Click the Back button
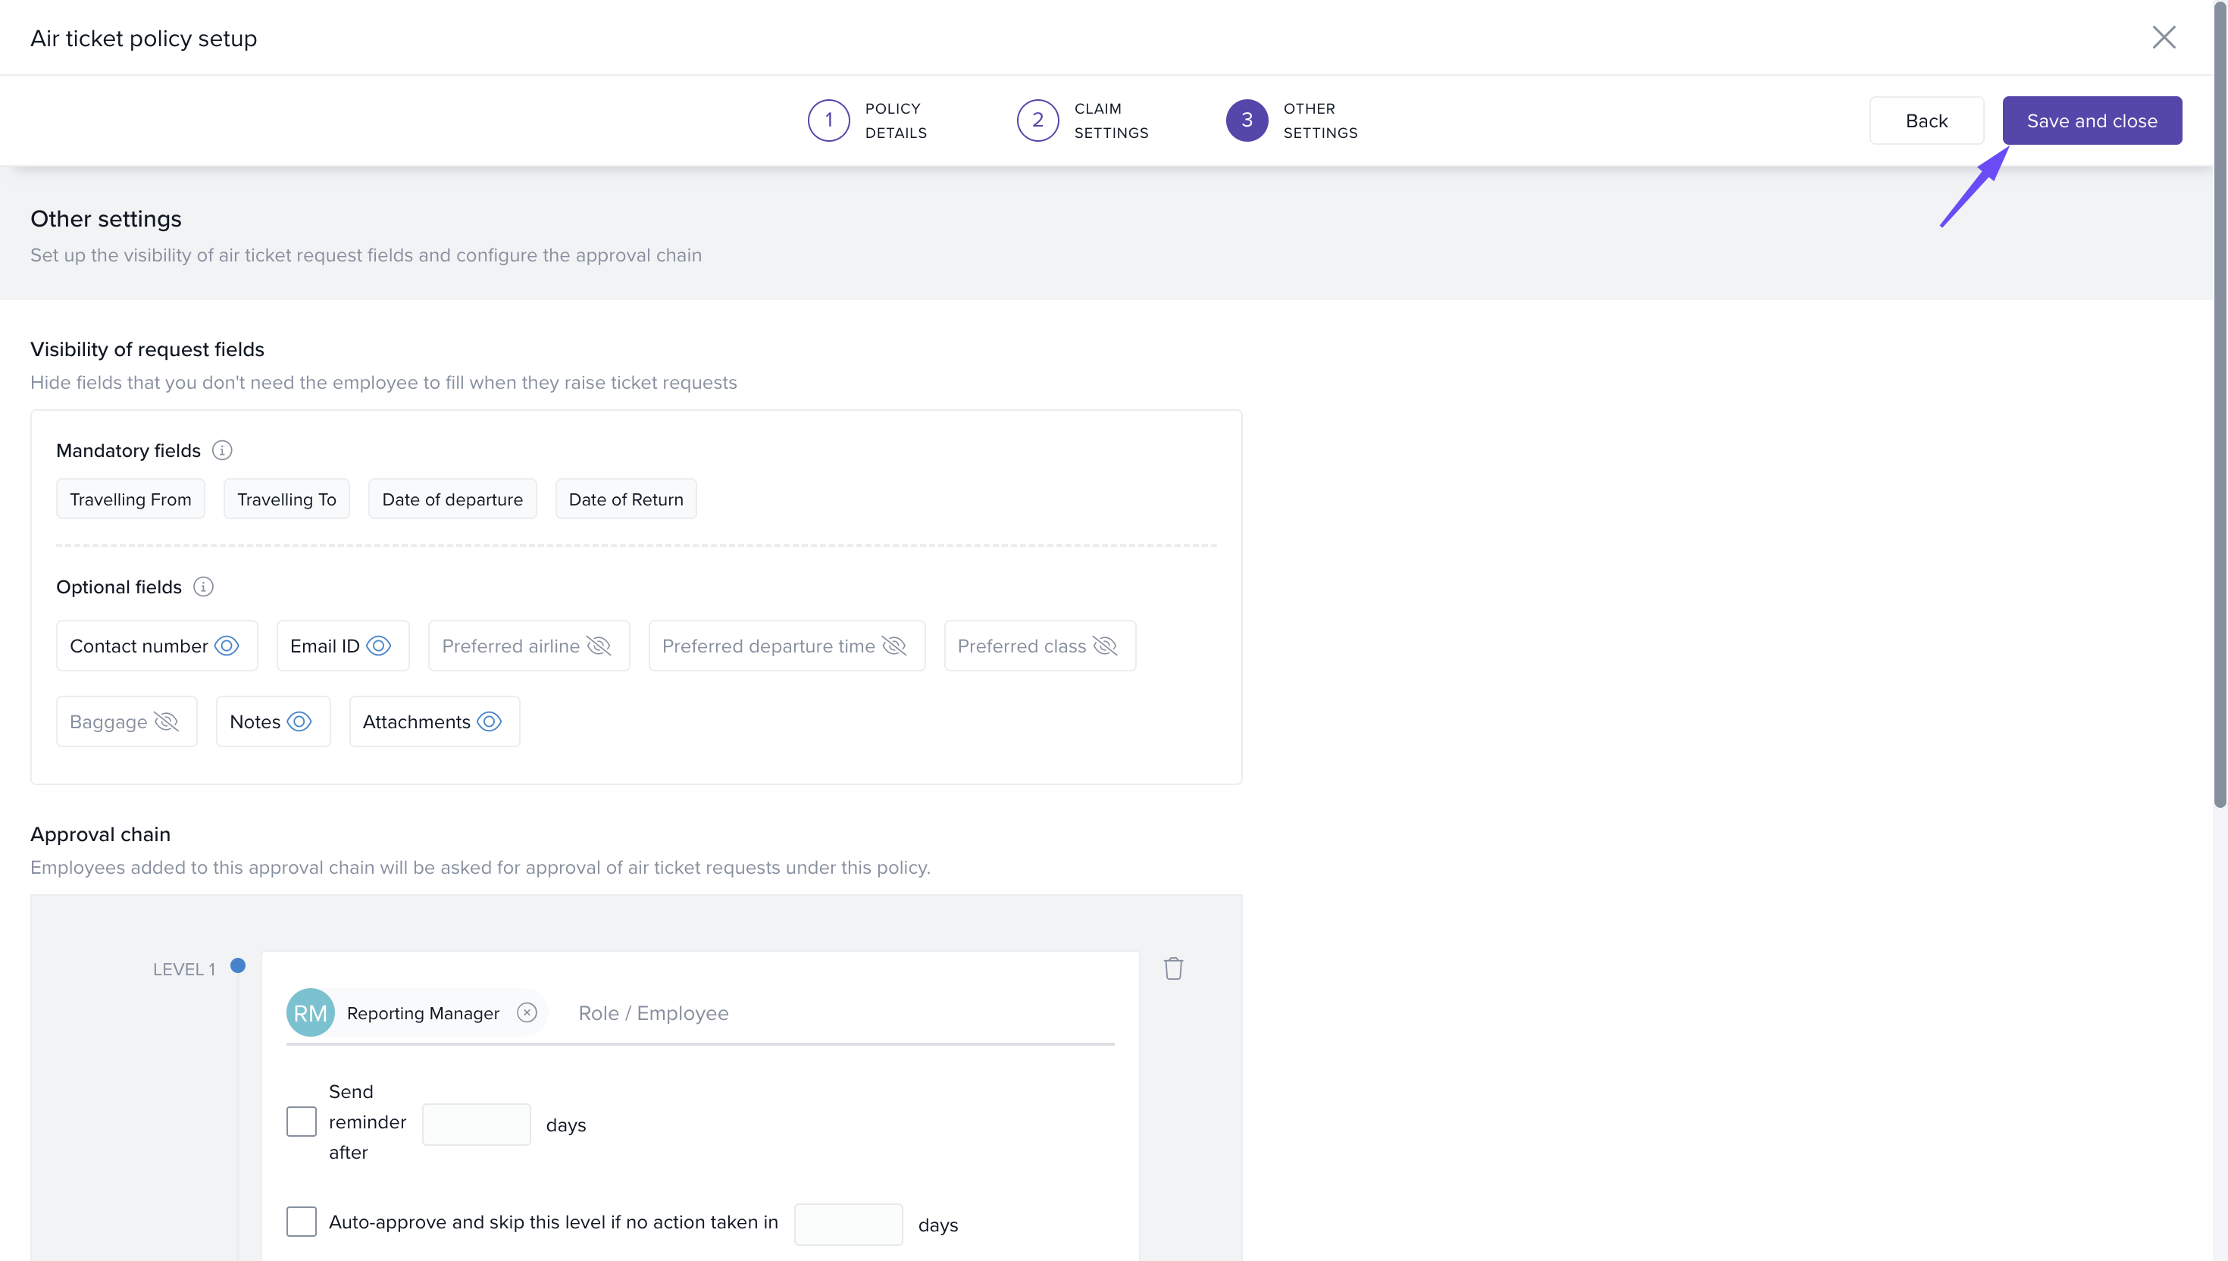The height and width of the screenshot is (1261, 2228). [1926, 120]
